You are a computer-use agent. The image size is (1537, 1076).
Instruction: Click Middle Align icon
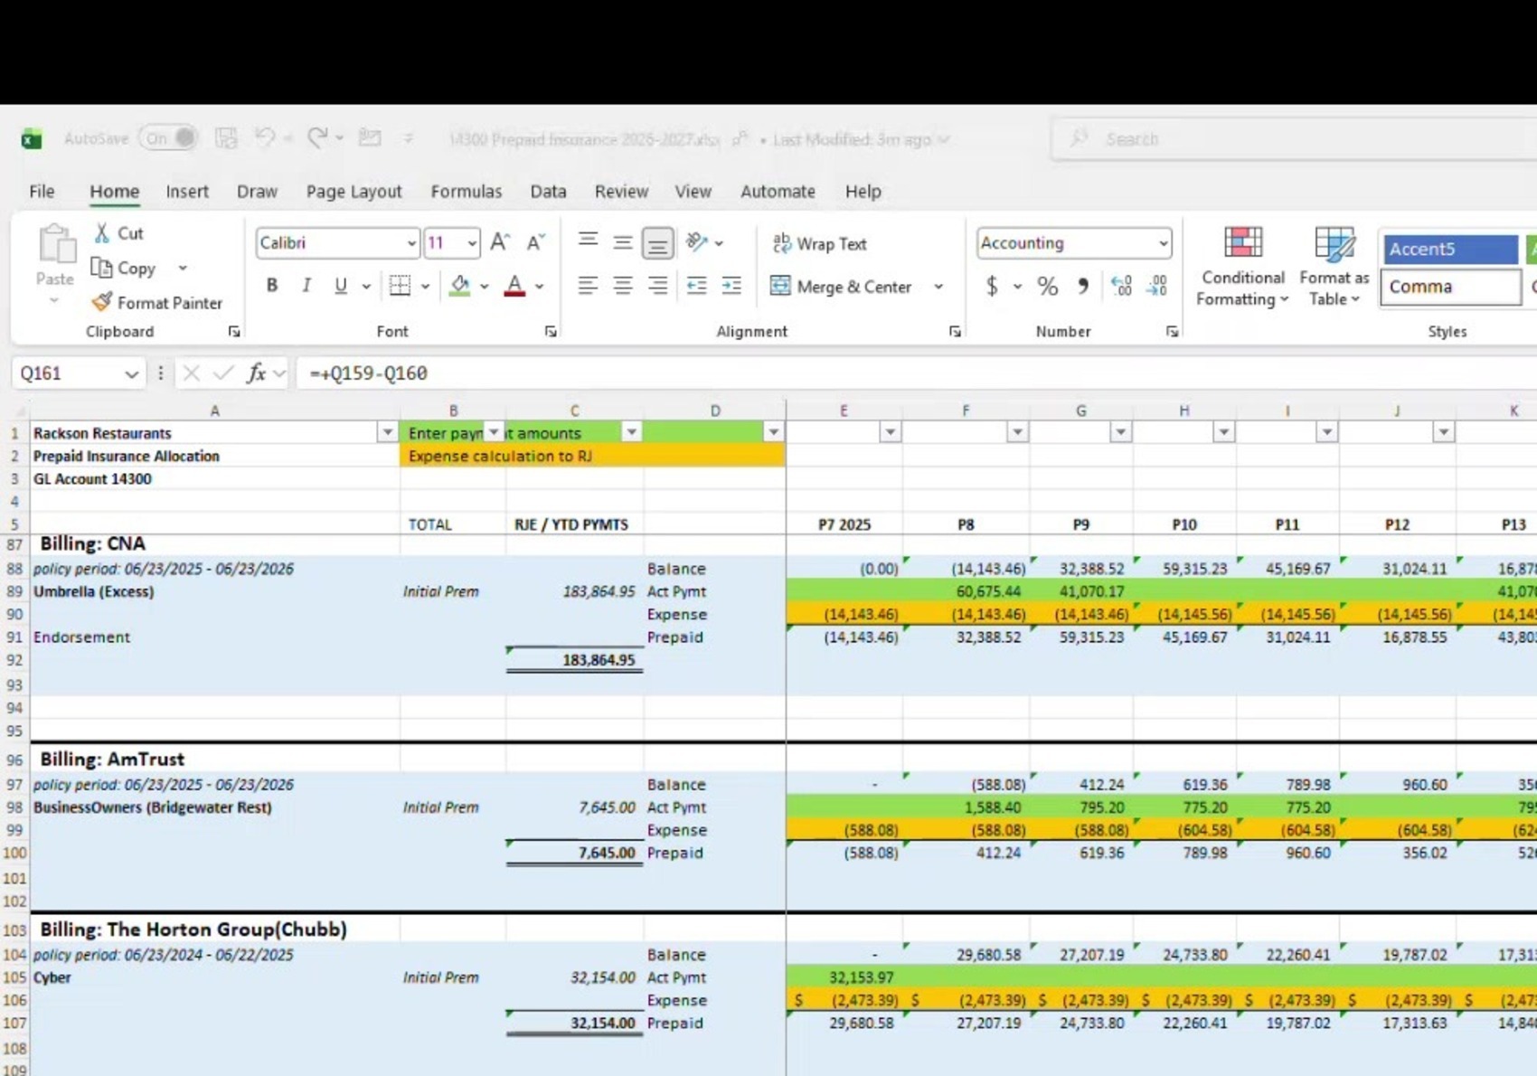623,241
